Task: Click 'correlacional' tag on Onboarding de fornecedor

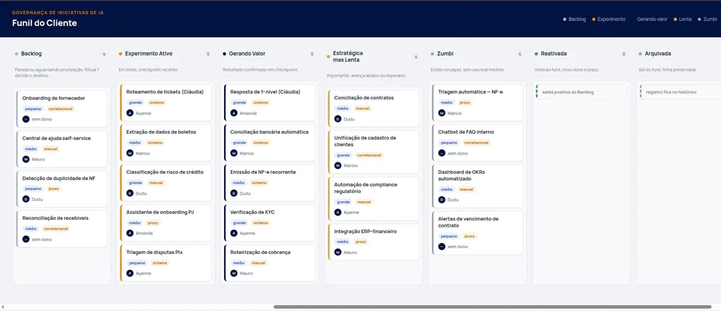Action: (61, 109)
